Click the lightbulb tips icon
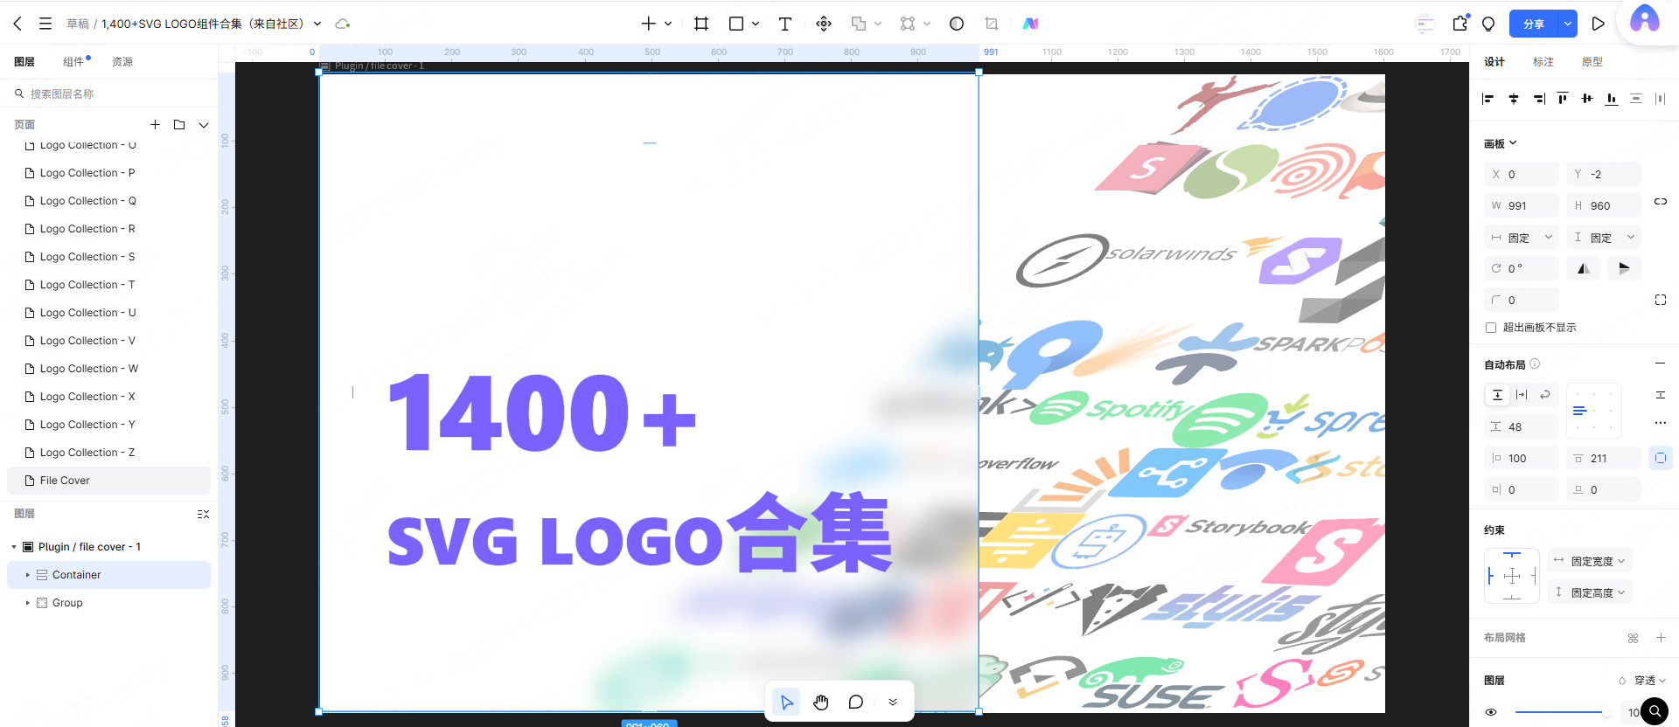This screenshot has height=727, width=1679. pyautogui.click(x=1488, y=24)
